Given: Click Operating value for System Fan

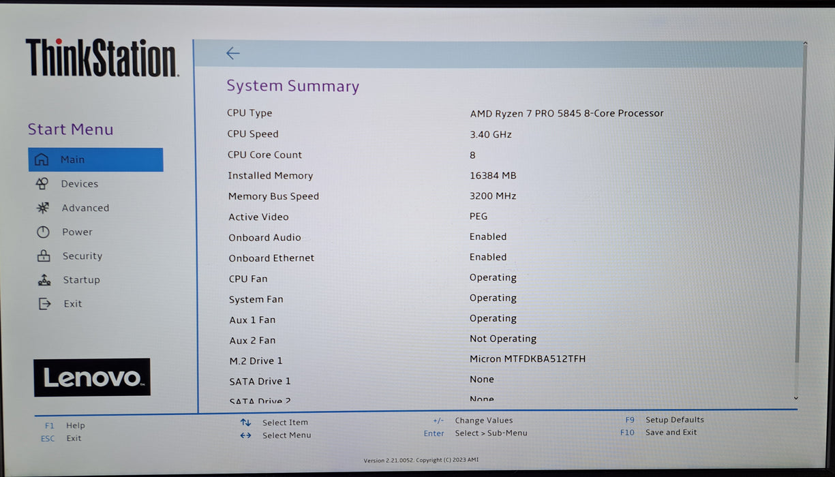Looking at the screenshot, I should 493,298.
